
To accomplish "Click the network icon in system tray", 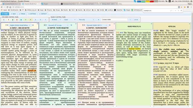I will (x=166, y=1).
